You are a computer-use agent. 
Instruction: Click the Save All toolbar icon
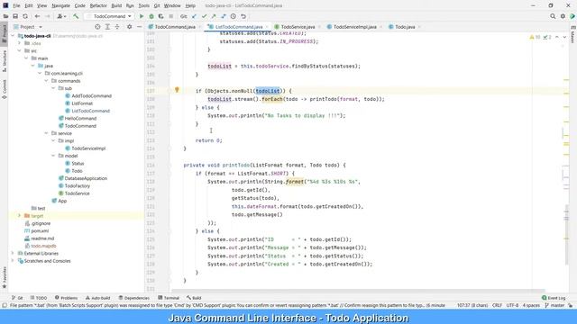tap(15, 16)
